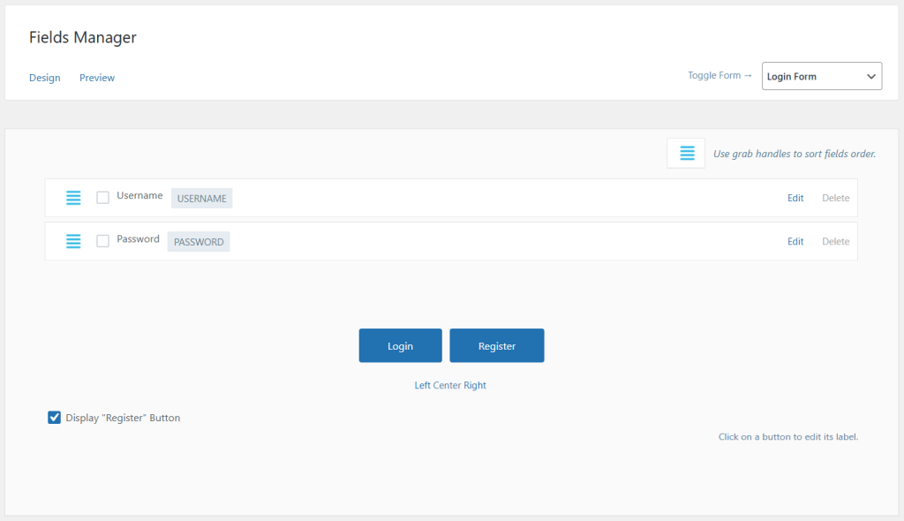Edit the Username field

pos(795,198)
